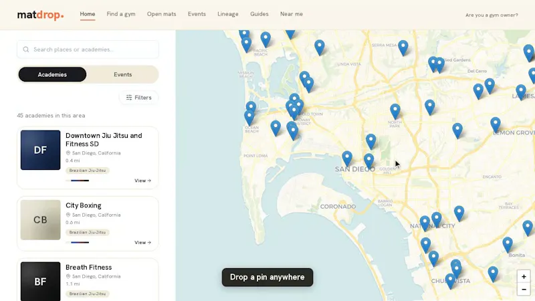Open the City Boxing card title
Viewport: 535px width, 301px height.
[x=83, y=205]
